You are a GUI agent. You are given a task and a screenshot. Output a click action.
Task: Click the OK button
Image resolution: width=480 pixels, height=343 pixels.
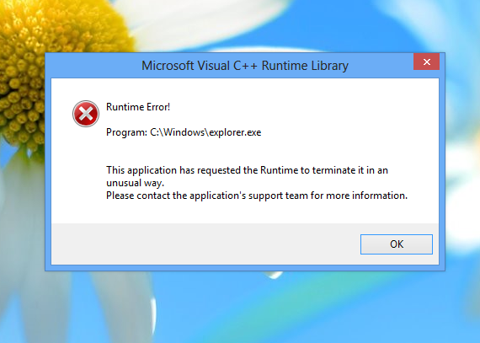pyautogui.click(x=397, y=244)
